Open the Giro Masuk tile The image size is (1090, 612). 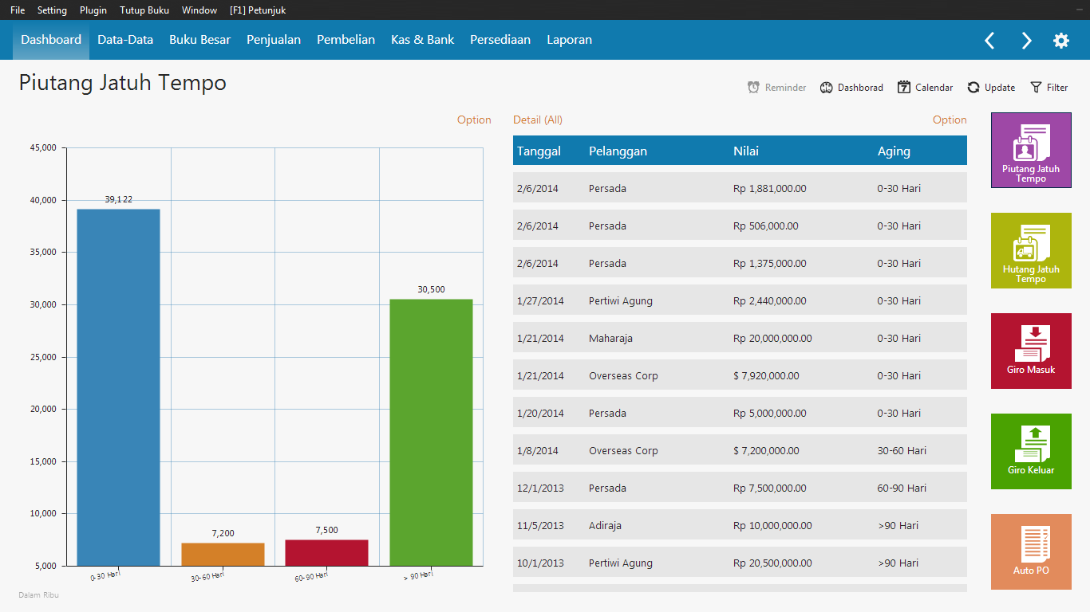(x=1031, y=351)
